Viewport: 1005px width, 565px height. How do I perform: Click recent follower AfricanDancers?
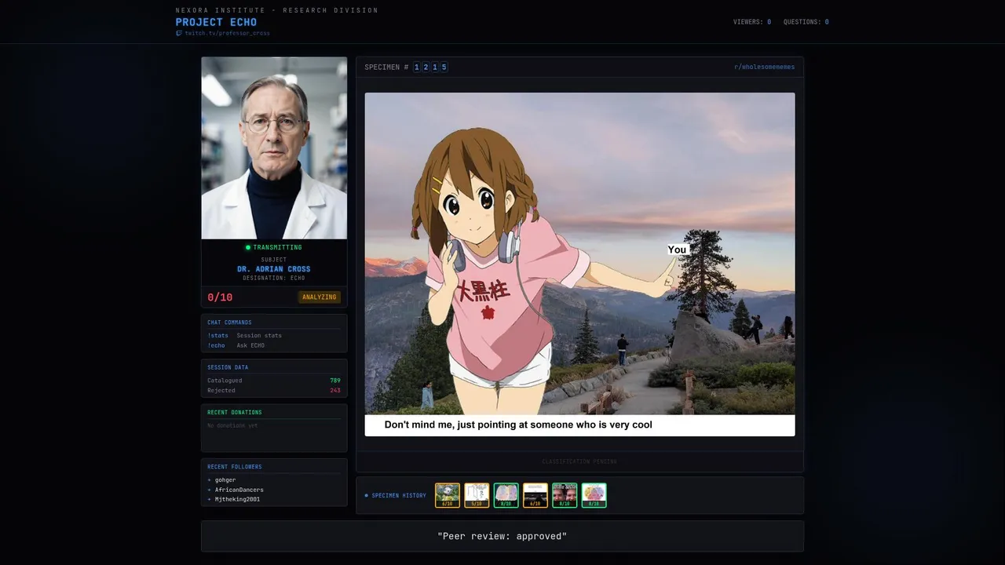click(x=239, y=490)
